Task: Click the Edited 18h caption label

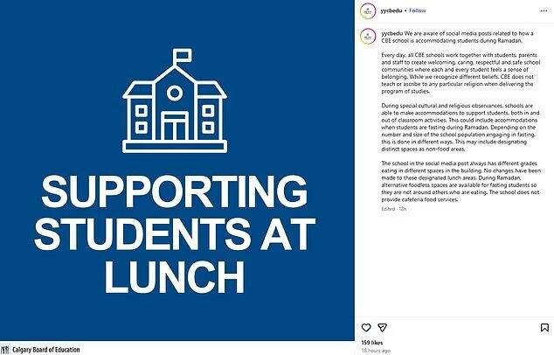Action: 394,210
